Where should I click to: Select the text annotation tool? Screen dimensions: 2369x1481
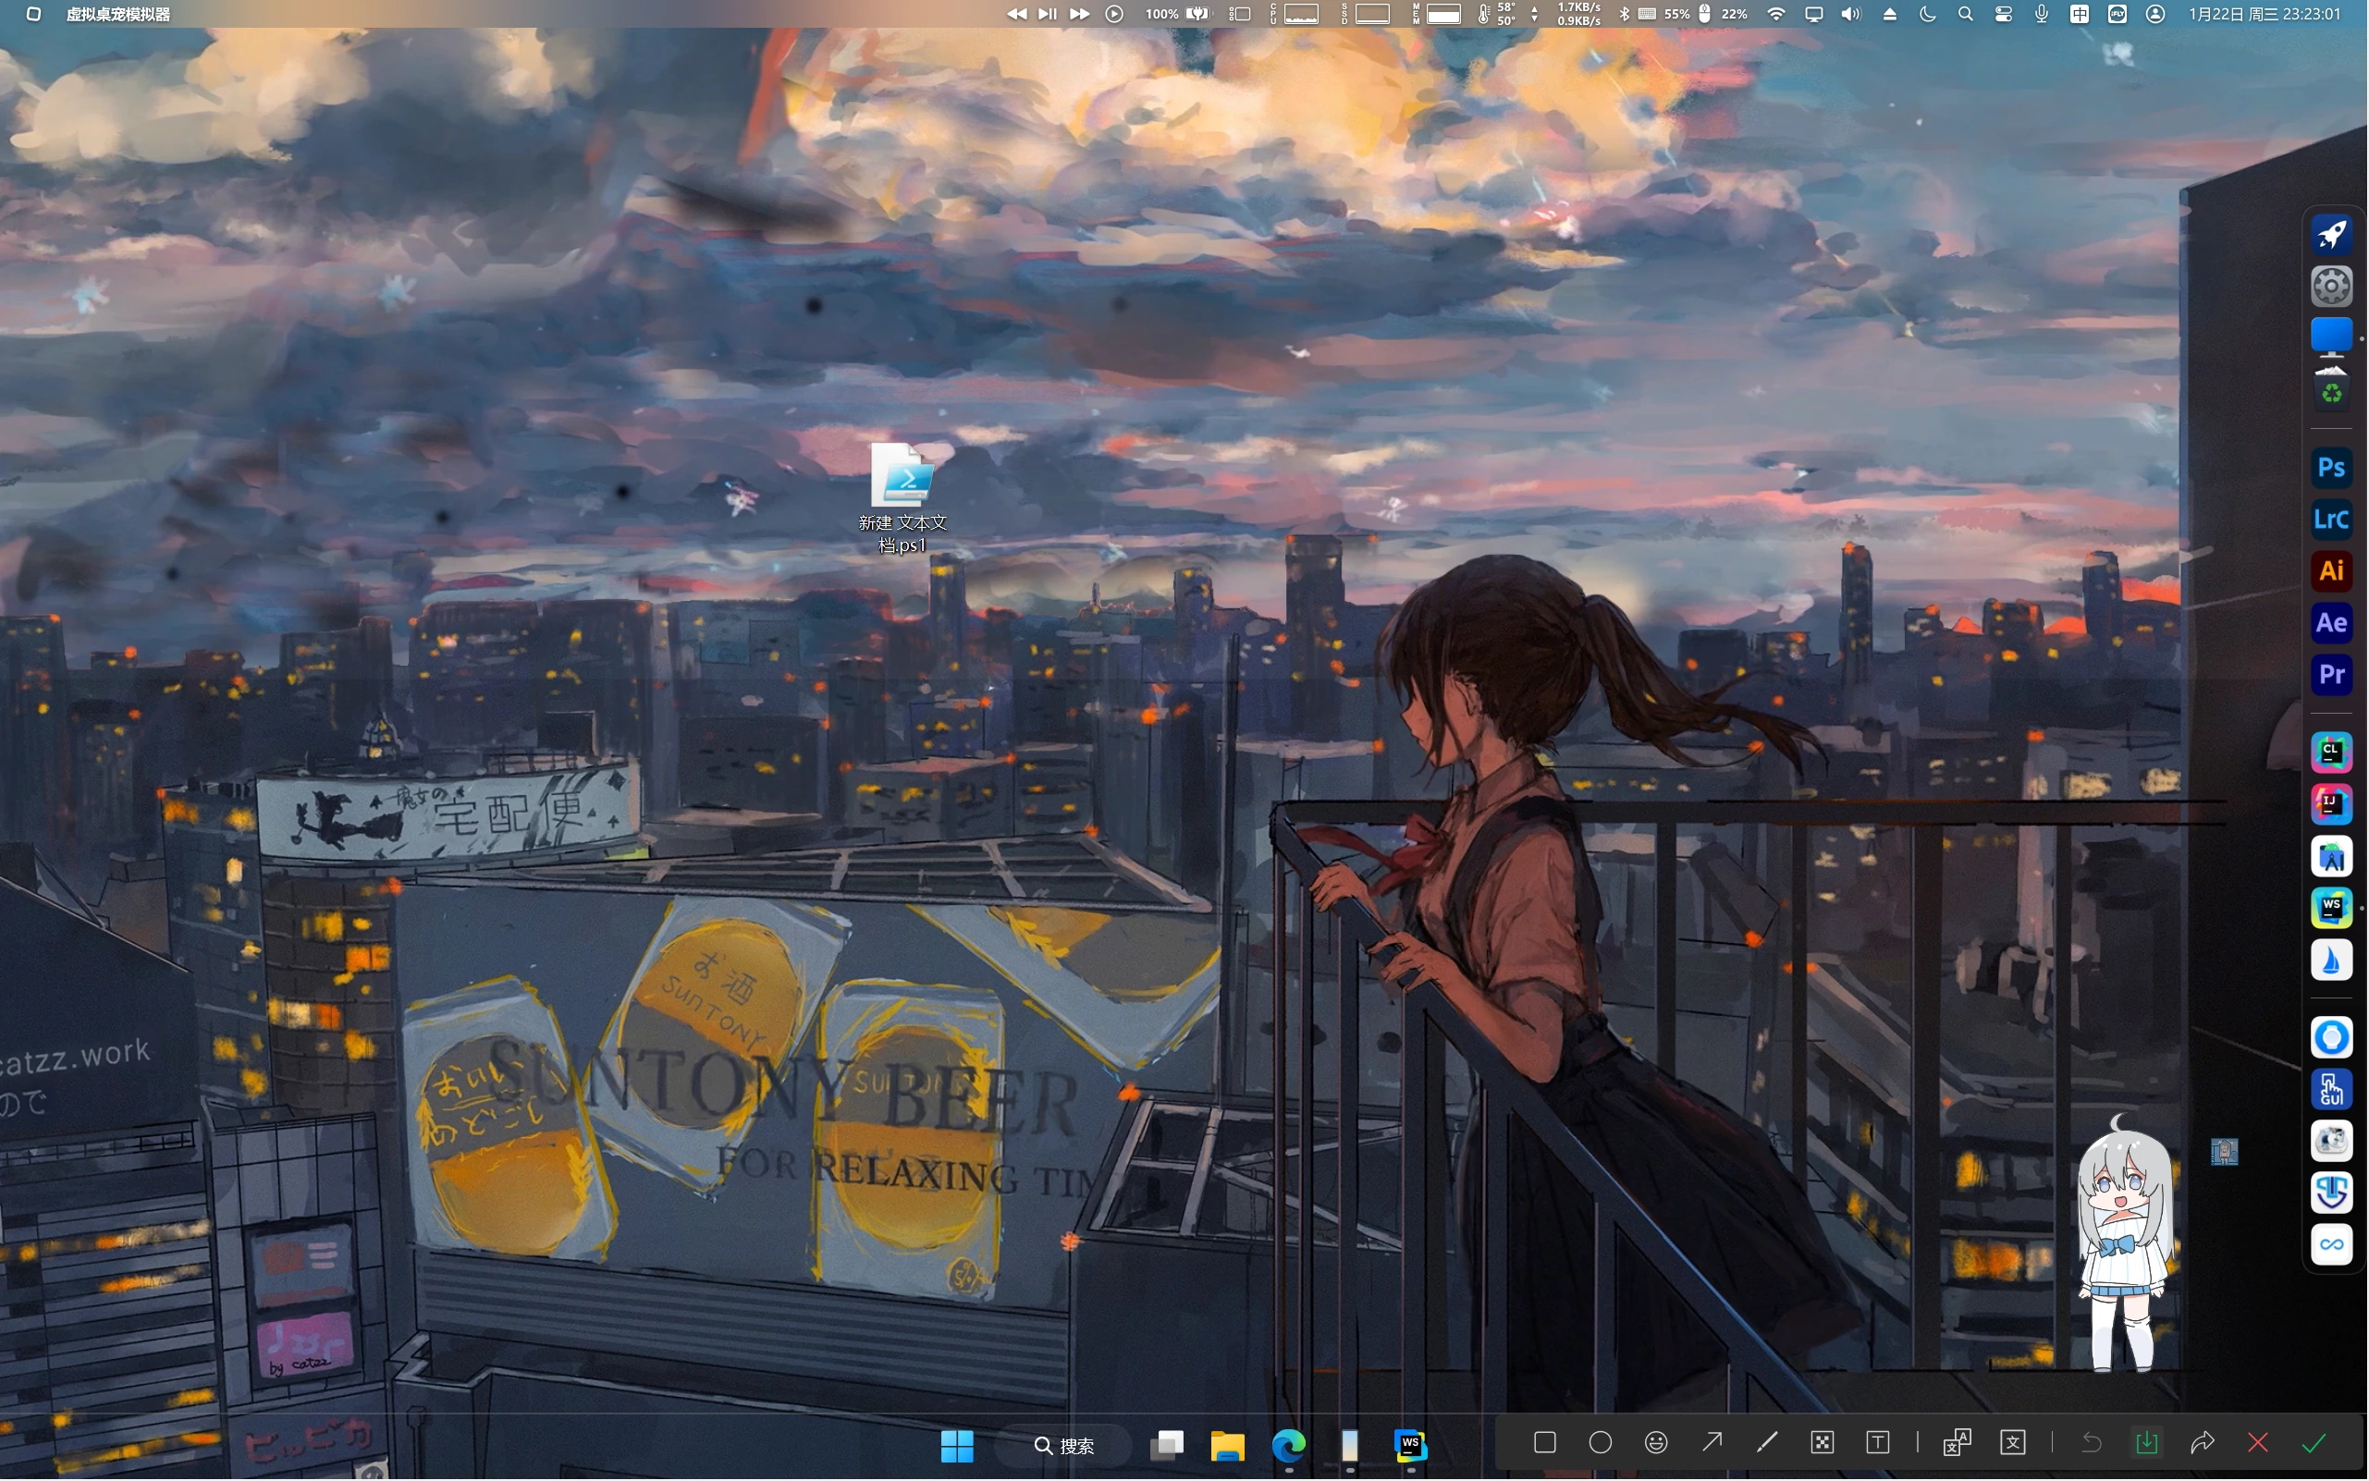click(1877, 1442)
